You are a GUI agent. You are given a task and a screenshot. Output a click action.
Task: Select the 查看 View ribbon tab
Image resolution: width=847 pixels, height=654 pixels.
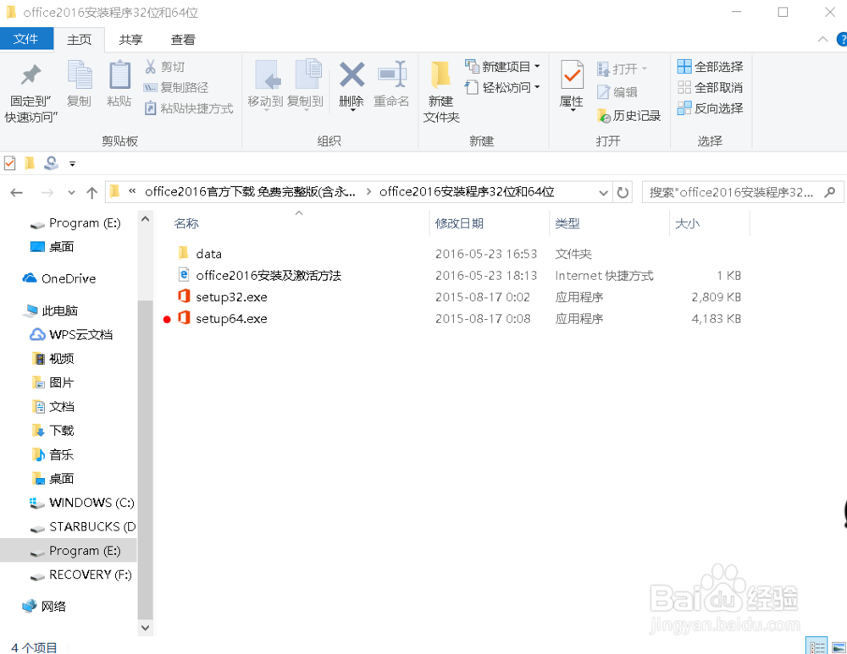[183, 40]
